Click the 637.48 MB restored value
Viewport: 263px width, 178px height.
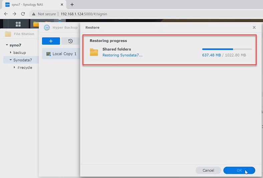click(x=211, y=55)
